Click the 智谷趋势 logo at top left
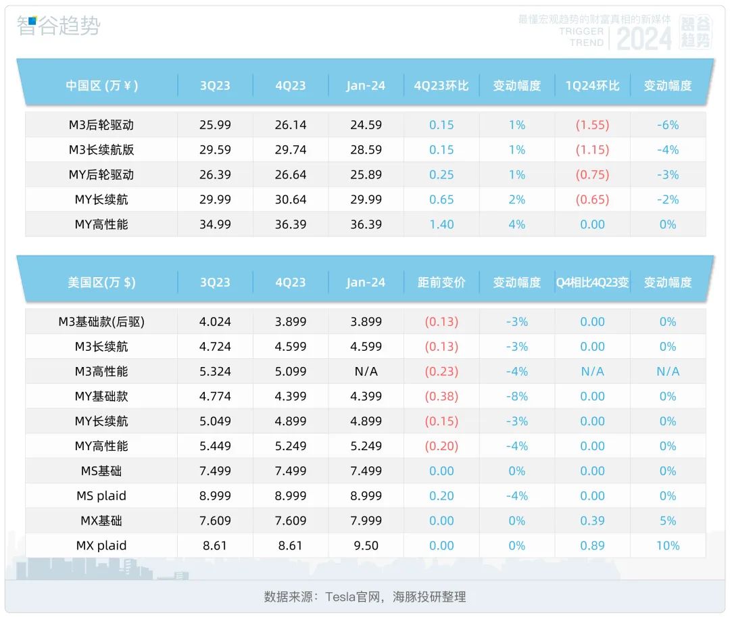This screenshot has width=730, height=630. (x=59, y=26)
